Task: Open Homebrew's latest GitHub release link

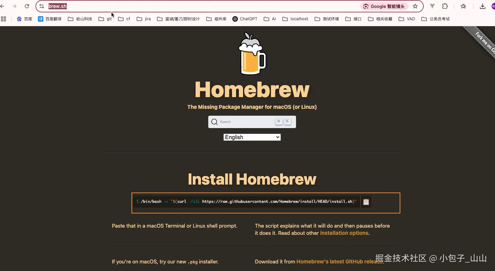Action: coord(339,262)
